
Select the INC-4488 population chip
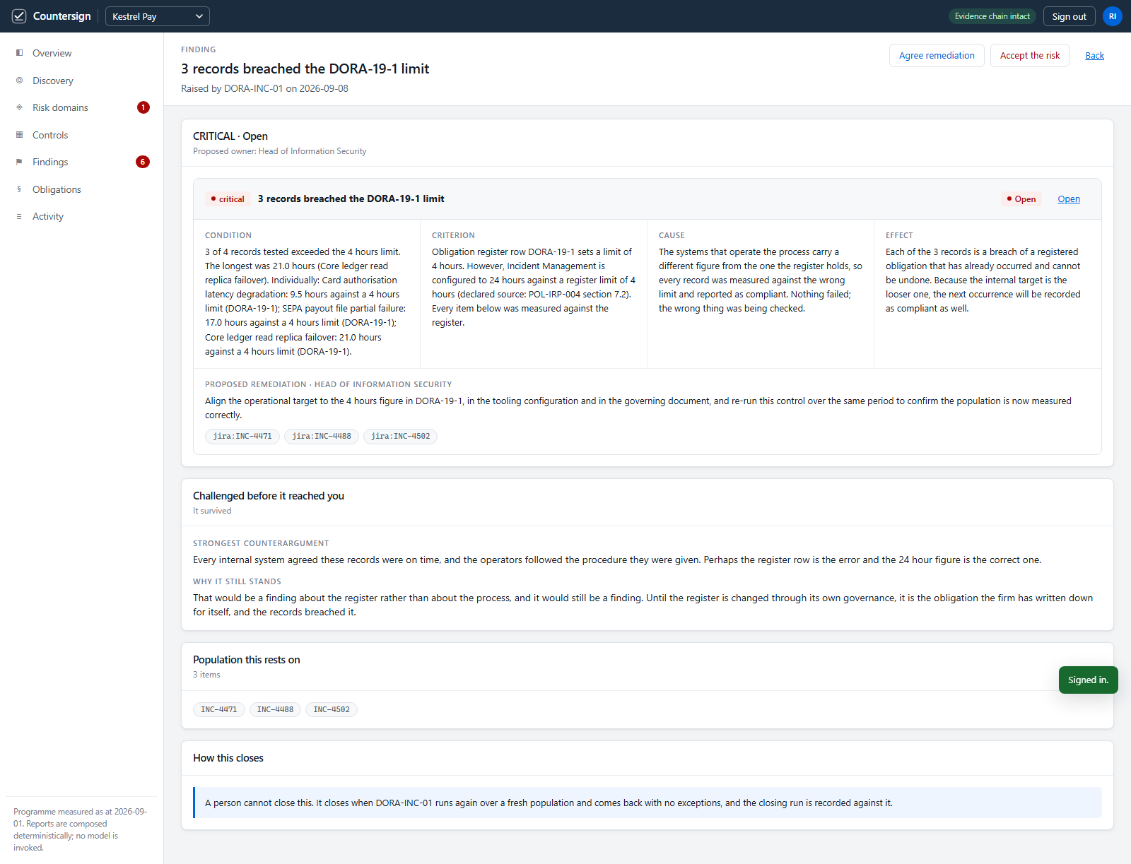click(x=275, y=709)
